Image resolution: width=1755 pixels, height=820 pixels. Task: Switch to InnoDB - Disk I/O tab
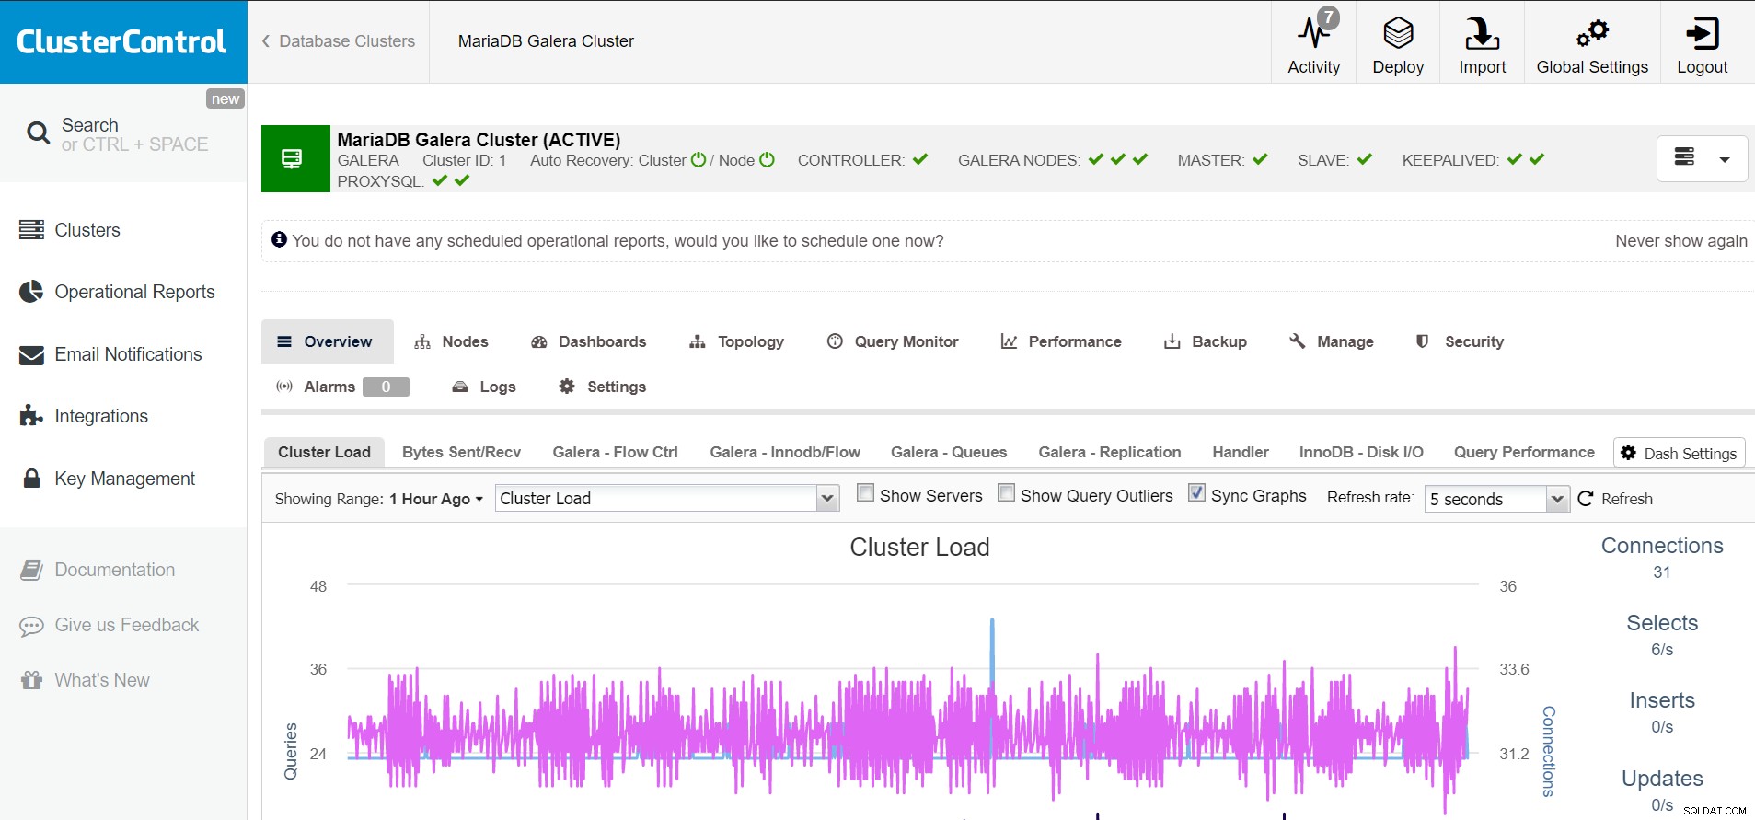point(1361,452)
